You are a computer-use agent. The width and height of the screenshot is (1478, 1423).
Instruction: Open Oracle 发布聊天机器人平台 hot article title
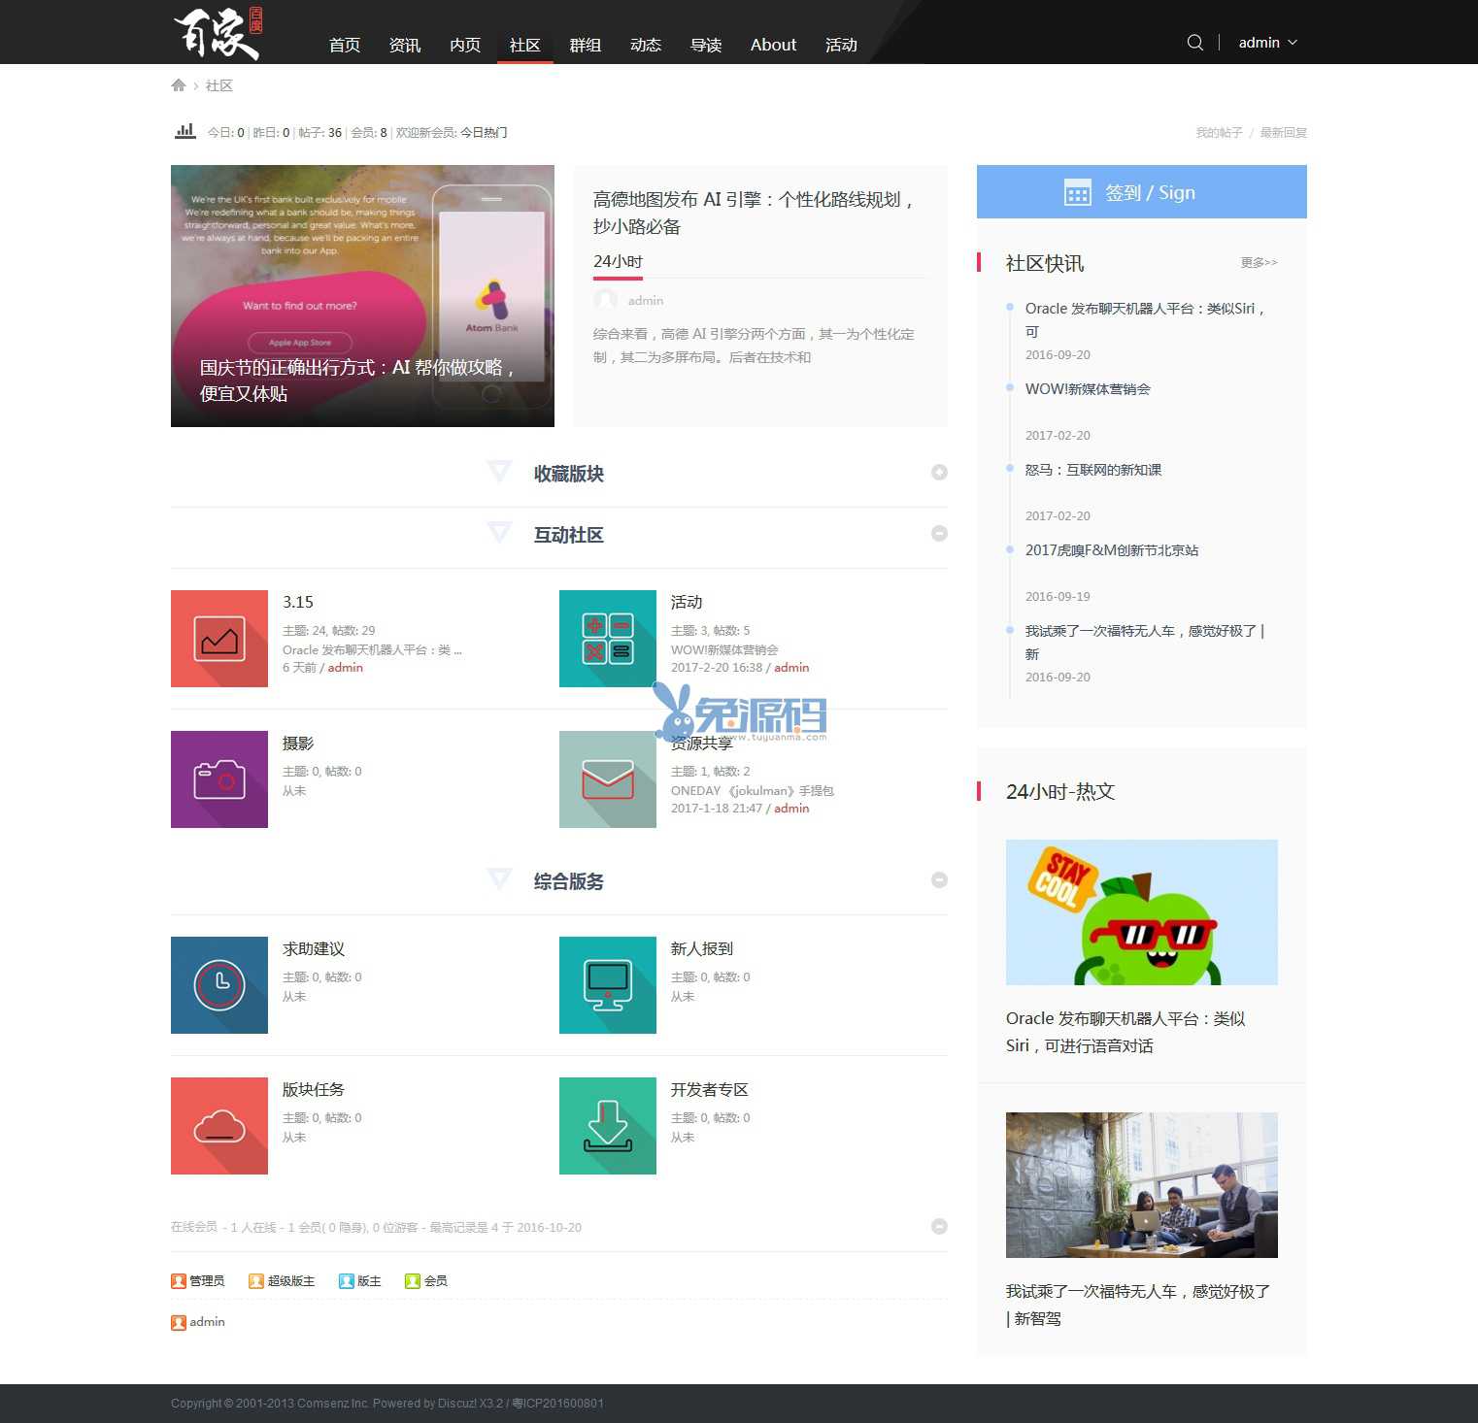click(1125, 1032)
